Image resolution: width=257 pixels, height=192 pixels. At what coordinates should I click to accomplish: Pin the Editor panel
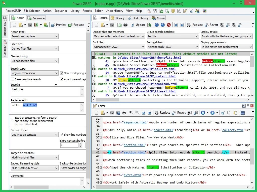pos(248,106)
